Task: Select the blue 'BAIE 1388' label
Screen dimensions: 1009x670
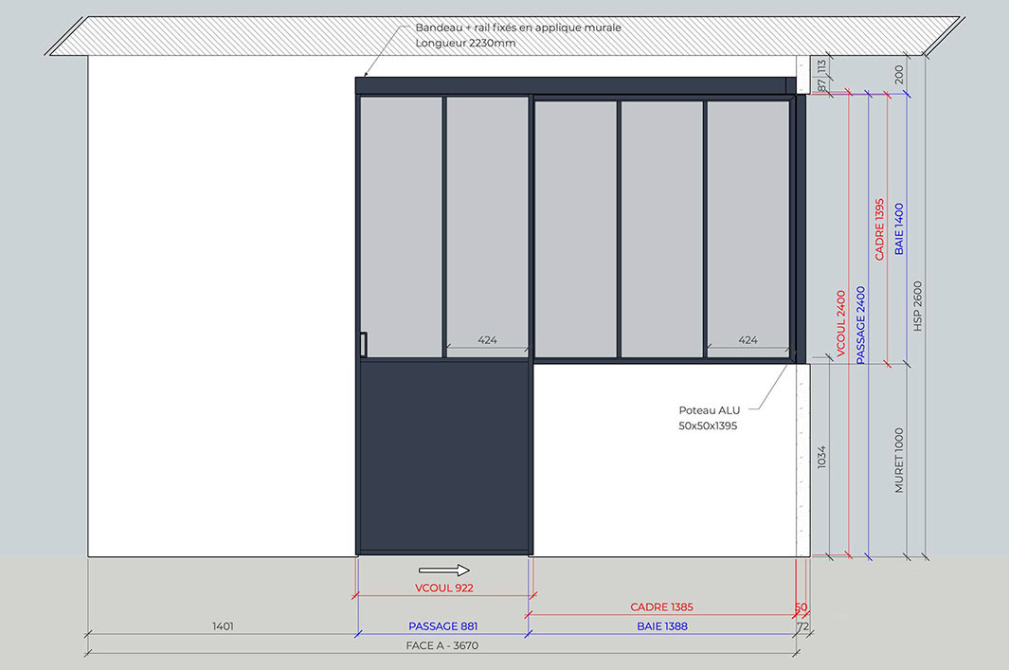Action: (x=662, y=626)
